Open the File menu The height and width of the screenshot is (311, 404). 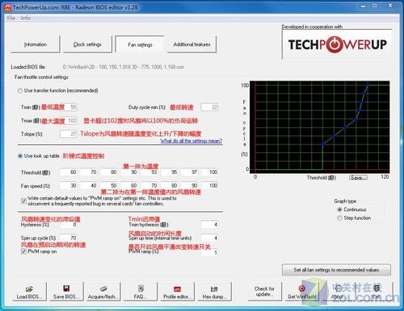tap(11, 18)
